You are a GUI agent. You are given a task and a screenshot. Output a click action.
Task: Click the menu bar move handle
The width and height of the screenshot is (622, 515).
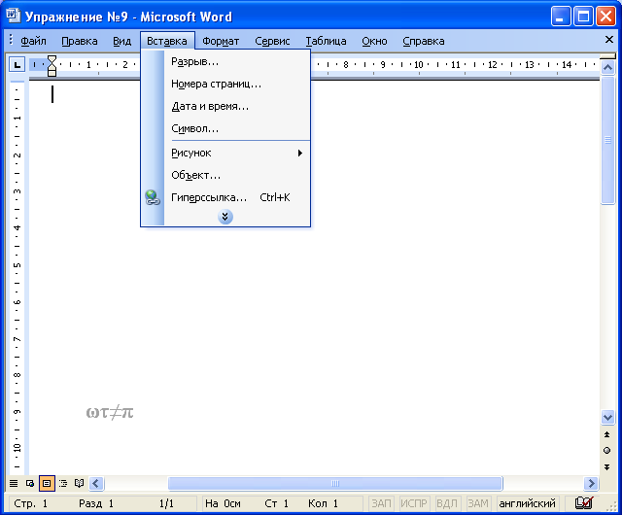(x=11, y=40)
